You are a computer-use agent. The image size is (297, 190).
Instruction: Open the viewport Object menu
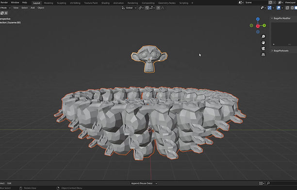pyautogui.click(x=41, y=8)
